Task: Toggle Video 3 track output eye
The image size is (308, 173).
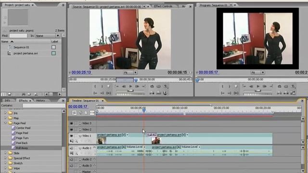Action: 71,124
